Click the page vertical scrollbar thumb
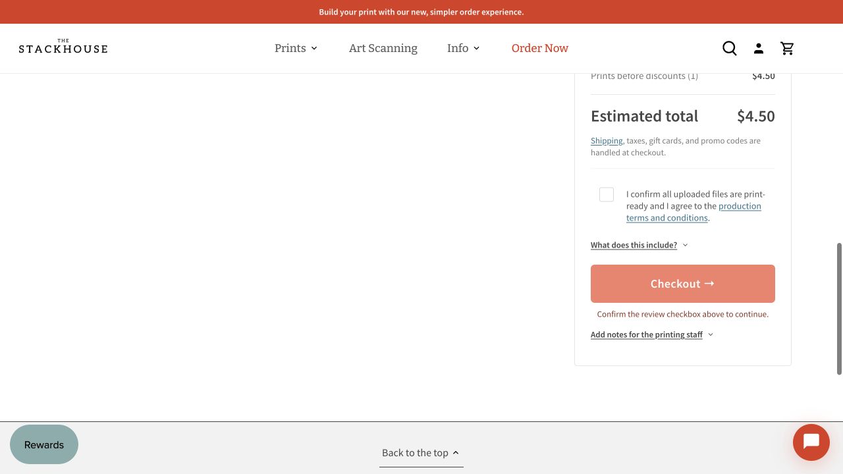Image resolution: width=843 pixels, height=474 pixels. point(839,309)
